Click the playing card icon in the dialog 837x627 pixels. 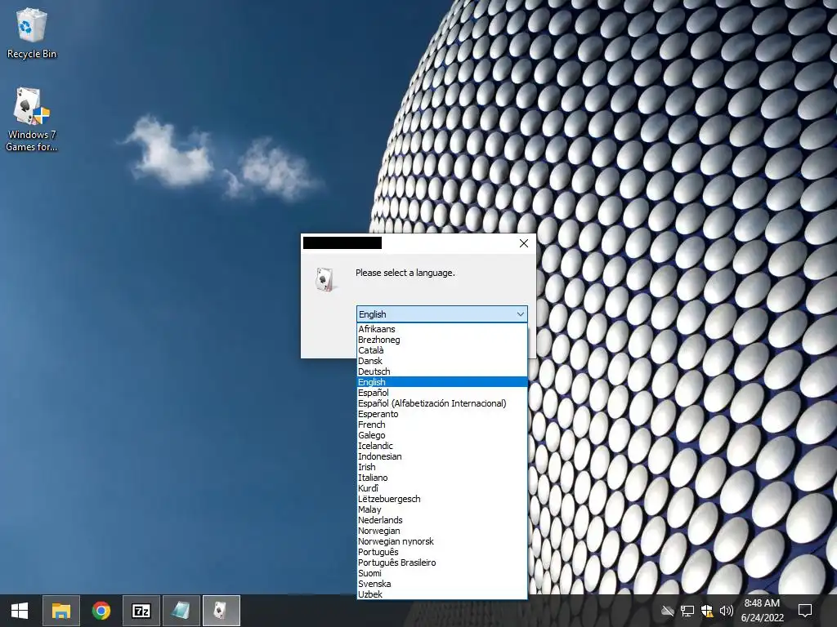325,279
